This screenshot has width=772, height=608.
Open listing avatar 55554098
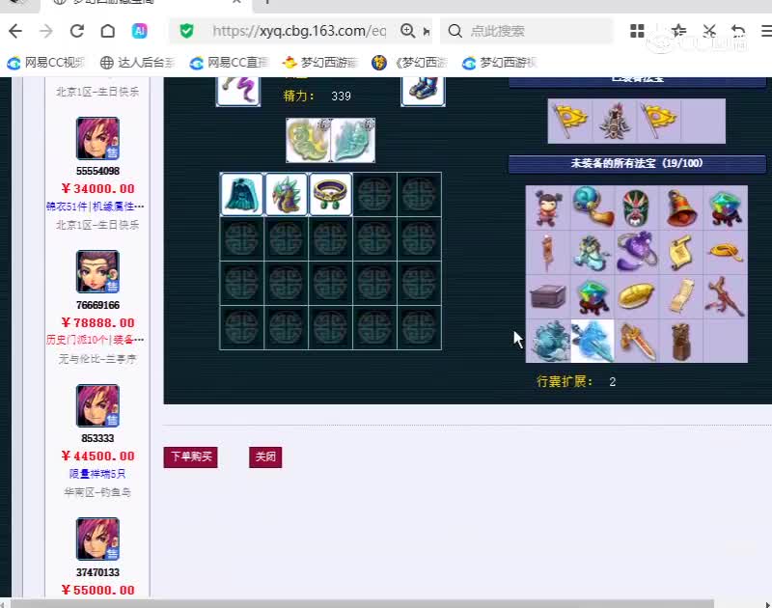(x=97, y=138)
